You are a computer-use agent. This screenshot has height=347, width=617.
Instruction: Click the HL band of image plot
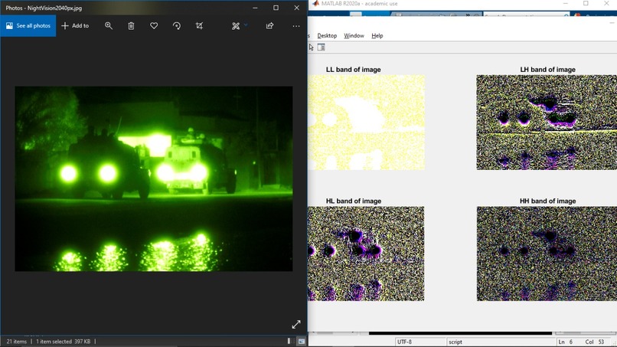(367, 254)
